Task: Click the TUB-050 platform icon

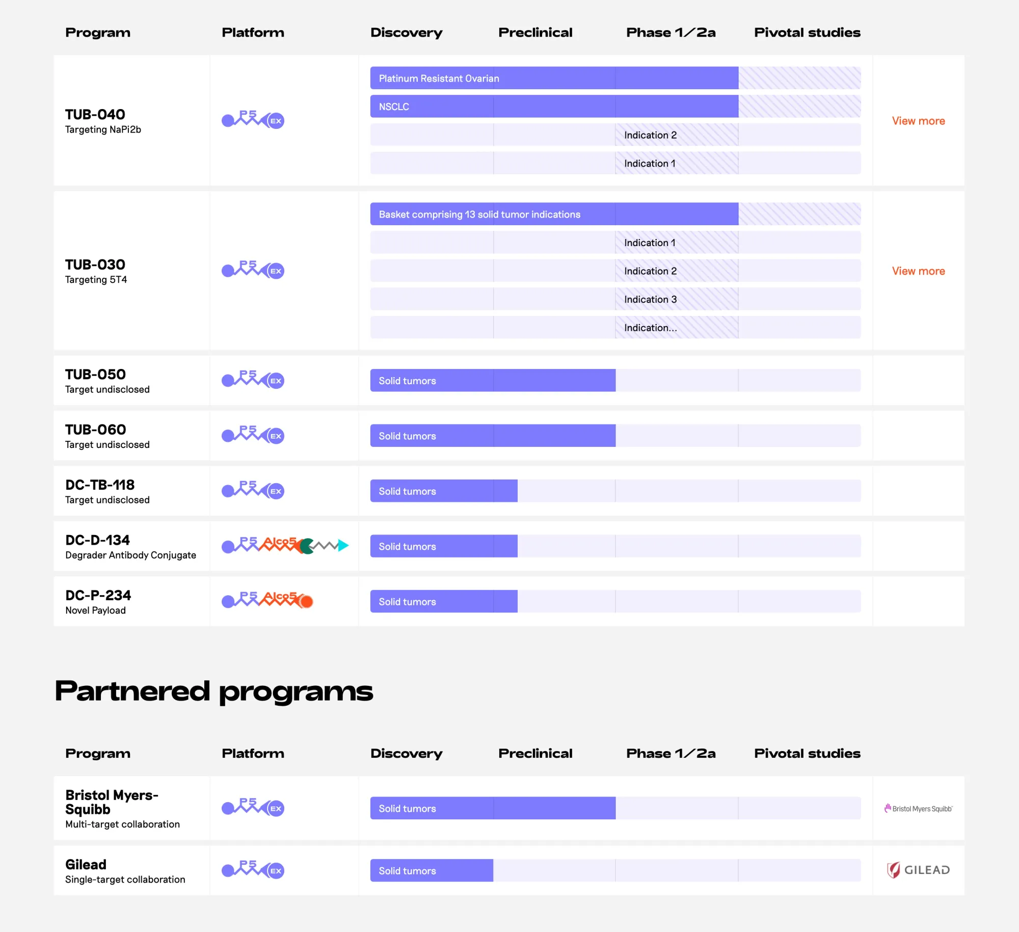Action: (x=253, y=380)
